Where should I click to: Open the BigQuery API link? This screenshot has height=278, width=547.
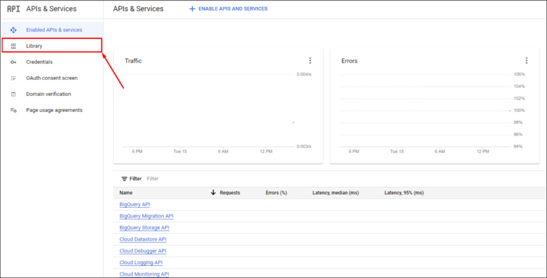click(135, 205)
